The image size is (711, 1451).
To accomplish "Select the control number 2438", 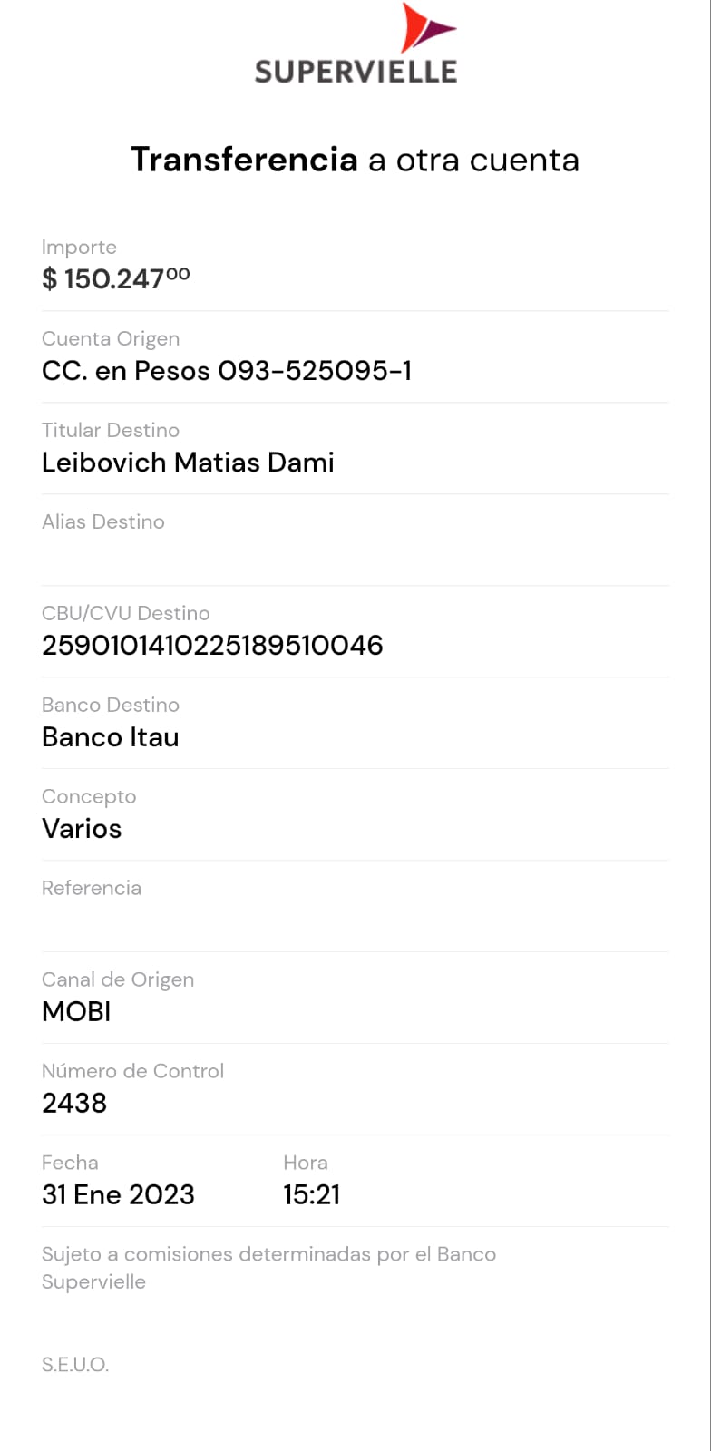I will (x=74, y=1104).
